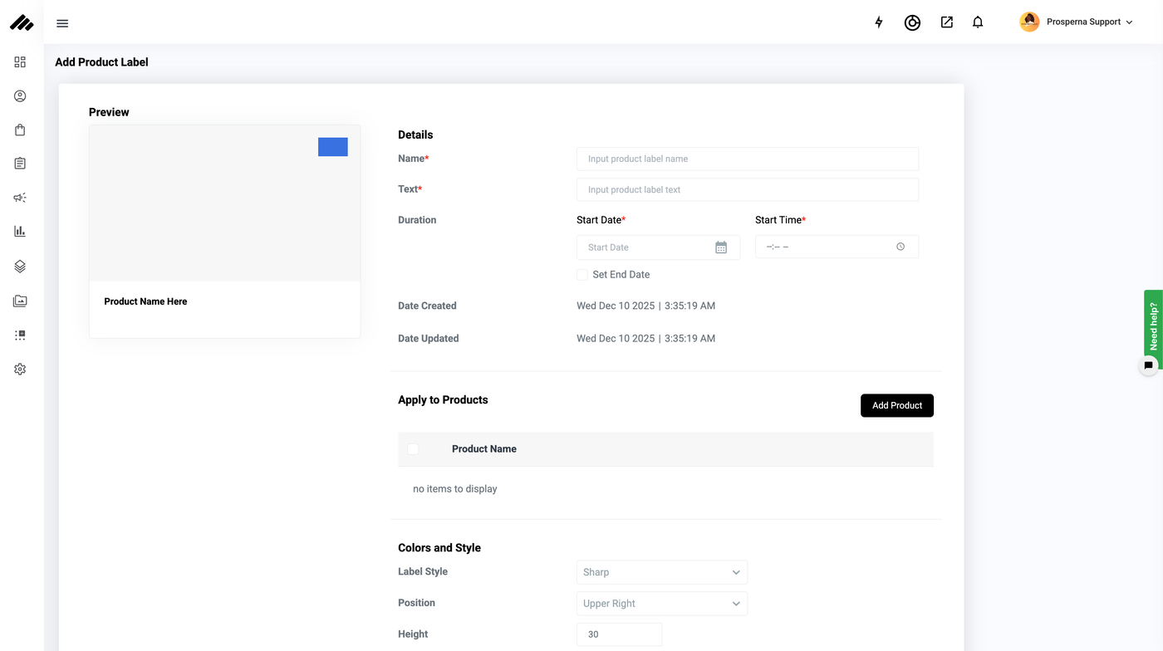Viewport: 1163px width, 651px height.
Task: Click the Preview heading
Action: (109, 112)
